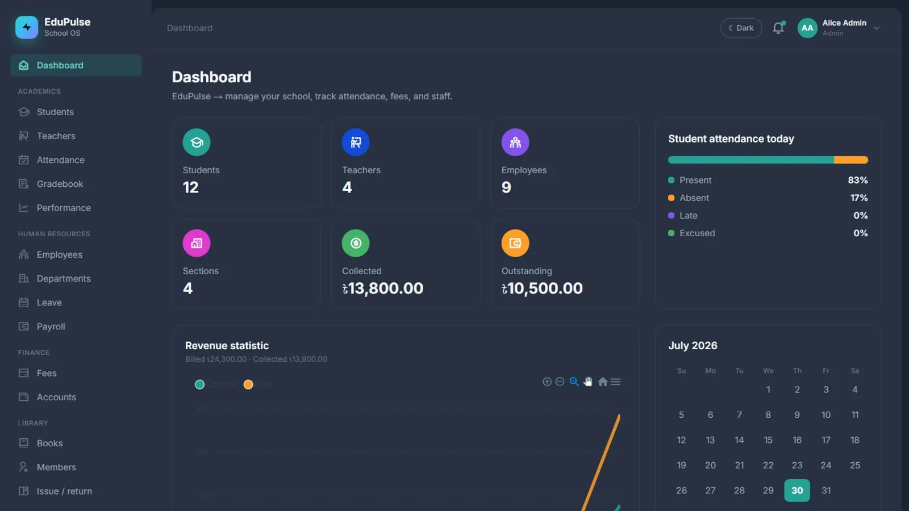The width and height of the screenshot is (909, 511).
Task: Click the Departments building sidebar icon
Action: [24, 278]
